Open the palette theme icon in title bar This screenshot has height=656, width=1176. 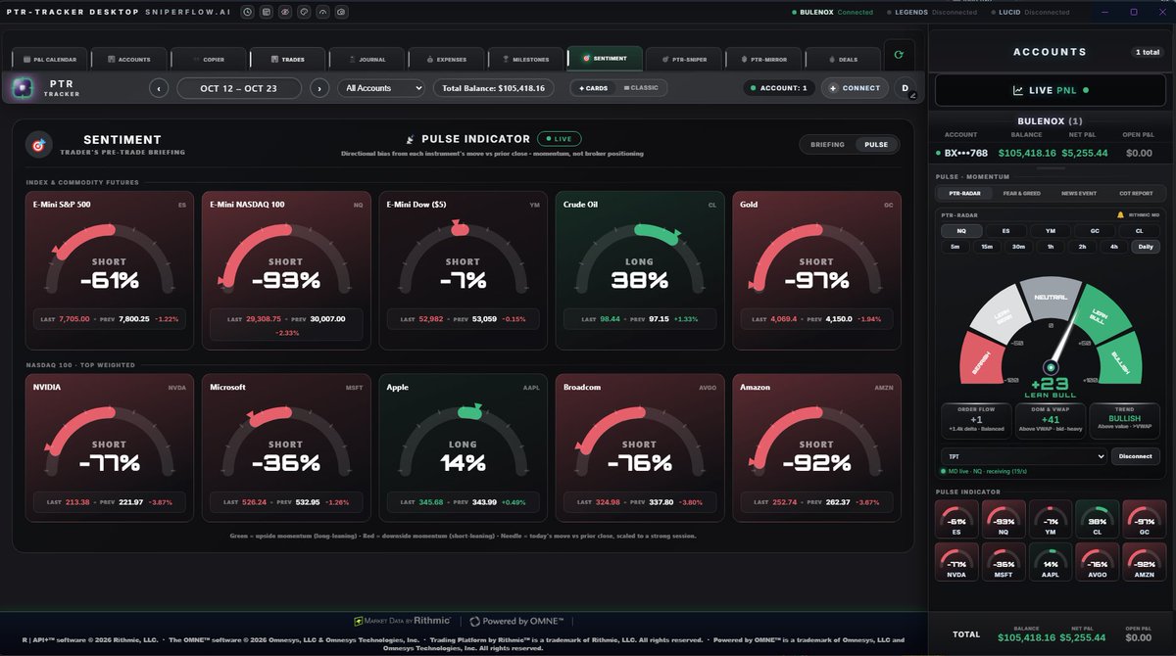click(x=304, y=13)
